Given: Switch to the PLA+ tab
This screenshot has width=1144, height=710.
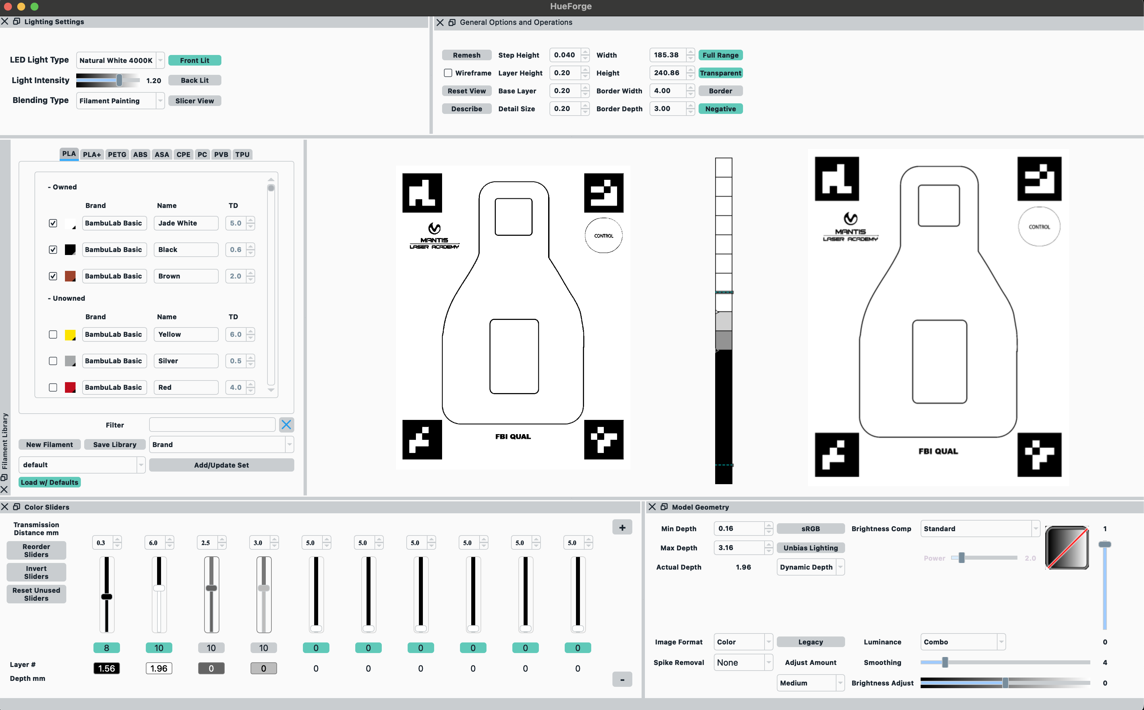Looking at the screenshot, I should click(x=91, y=155).
